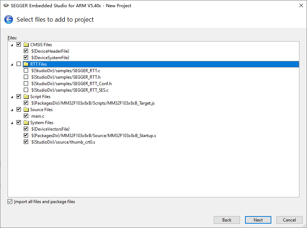Select the thumb_crt0.s tree entry
This screenshot has height=228, width=307.
63,142
